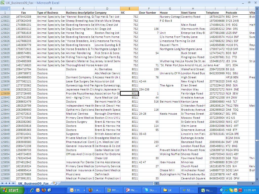
Task: Click the green plane tray icon
Action: point(227,190)
